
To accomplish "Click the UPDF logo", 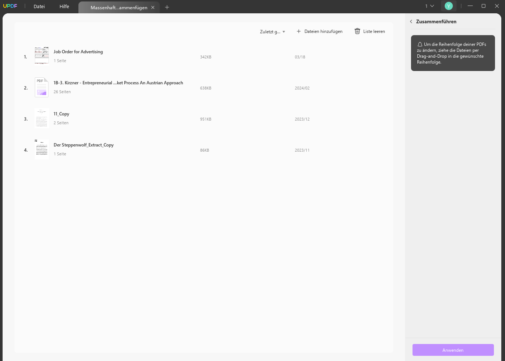I will coord(10,6).
